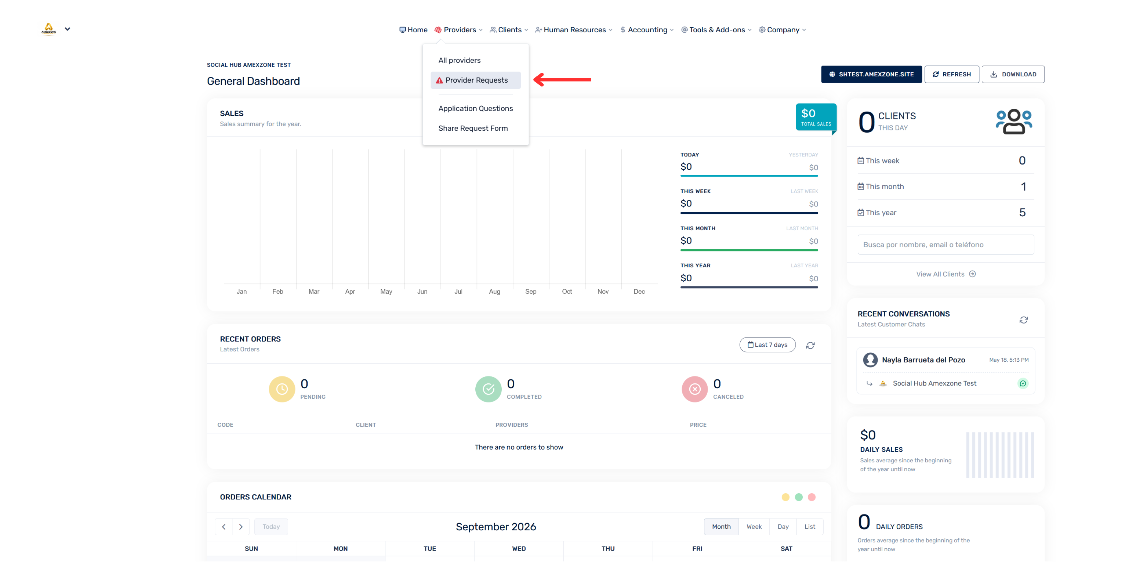The height and width of the screenshot is (574, 1147).
Task: Click the arrow icon beside View All Clients
Action: point(972,274)
